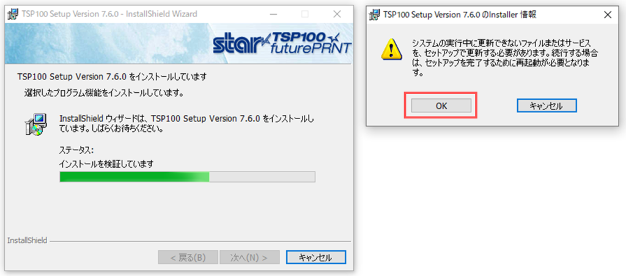Click the < 戻る(B) button
The width and height of the screenshot is (626, 276).
(188, 257)
